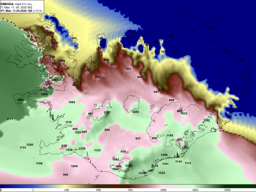This screenshot has width=256, height=192.
Task: Click the map value 1068
Action: [72, 102]
